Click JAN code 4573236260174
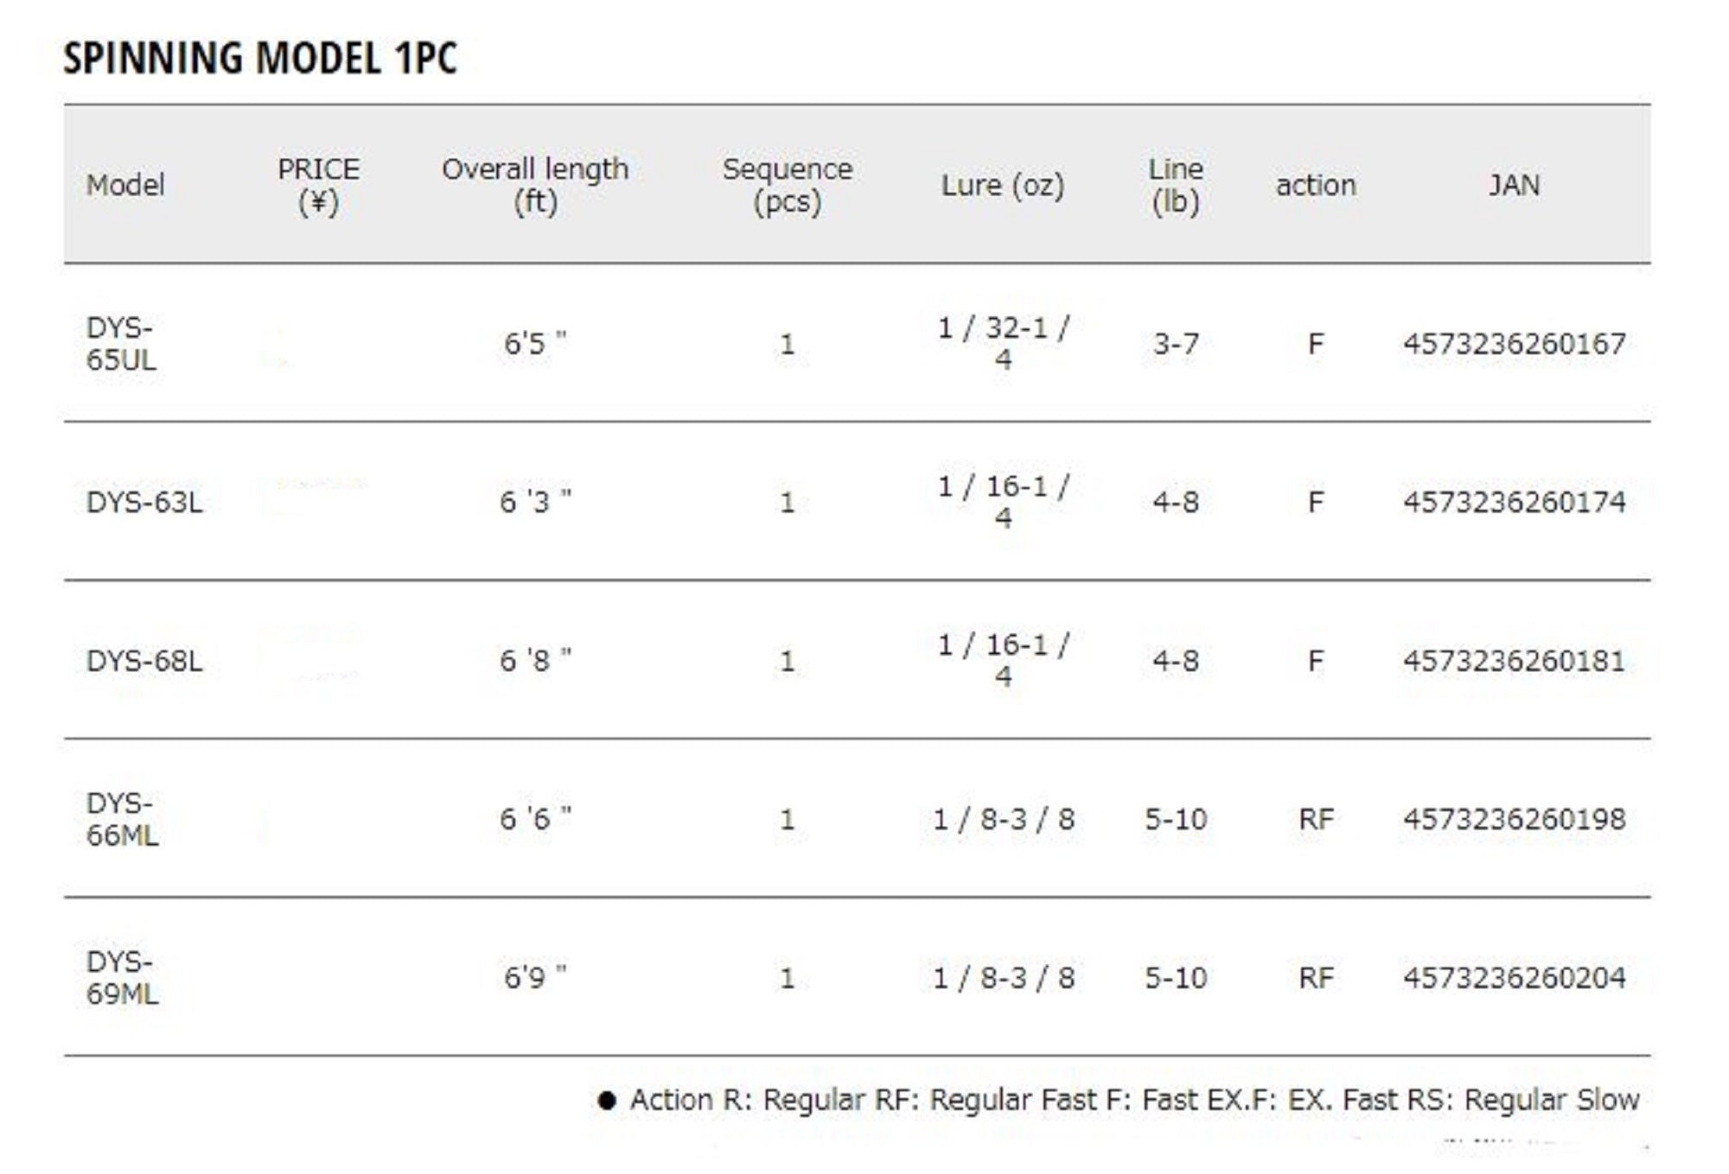 [x=1514, y=502]
